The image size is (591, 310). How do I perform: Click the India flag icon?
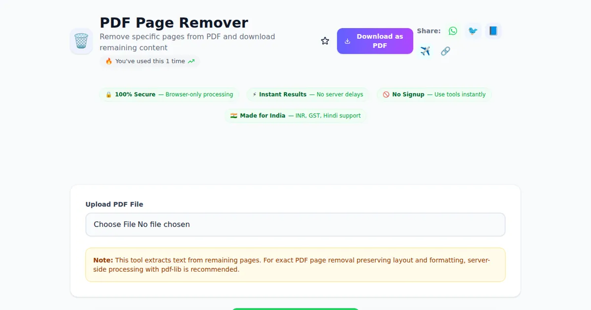point(234,116)
